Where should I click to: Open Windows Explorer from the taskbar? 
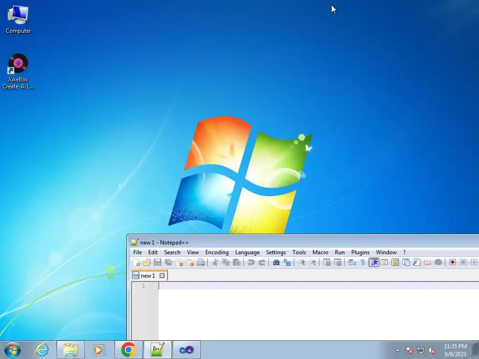(x=70, y=350)
